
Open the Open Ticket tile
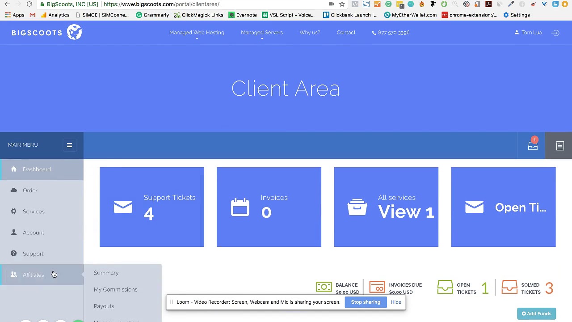click(x=504, y=207)
